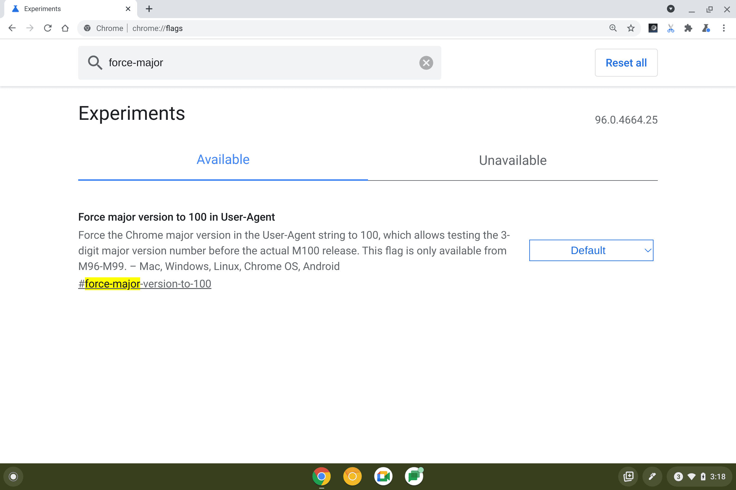Click the bookmark star icon in toolbar
This screenshot has height=490, width=736.
pyautogui.click(x=630, y=28)
